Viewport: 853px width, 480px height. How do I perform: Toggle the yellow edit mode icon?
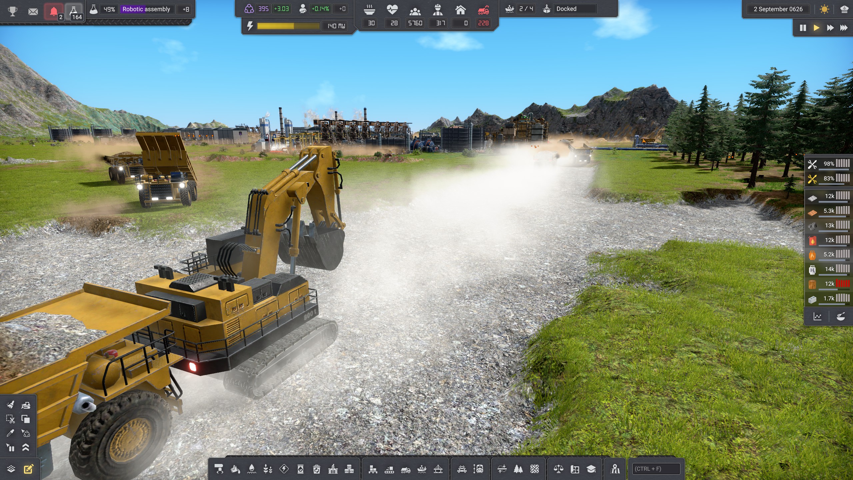29,469
